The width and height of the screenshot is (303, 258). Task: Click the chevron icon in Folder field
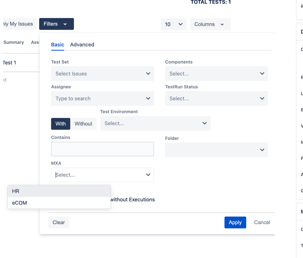262,150
